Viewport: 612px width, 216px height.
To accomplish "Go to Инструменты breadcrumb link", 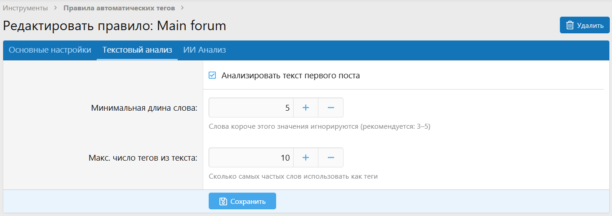I will click(26, 8).
